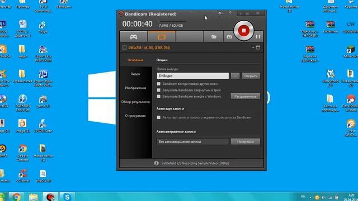Click the Открыть button
358x201 pixels.
click(x=251, y=76)
